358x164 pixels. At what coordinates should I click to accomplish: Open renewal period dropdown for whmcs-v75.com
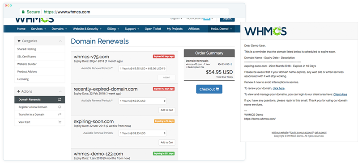pyautogui.click(x=142, y=69)
